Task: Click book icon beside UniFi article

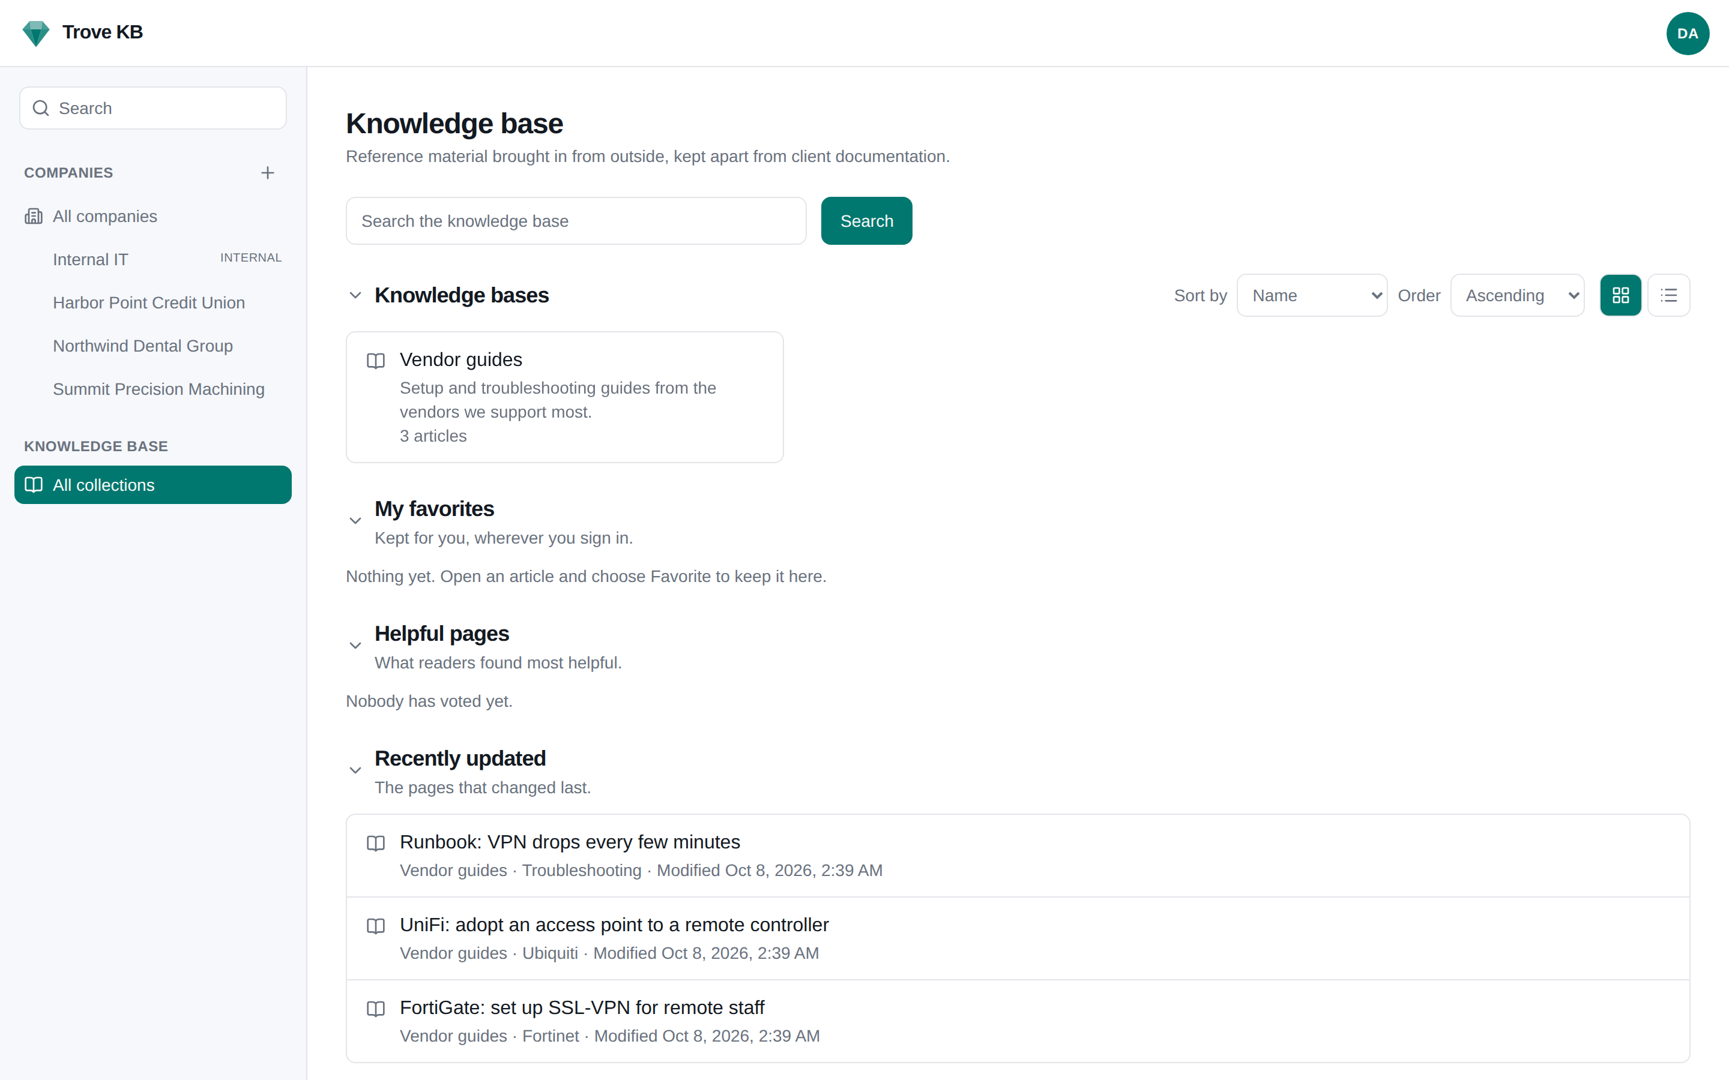Action: click(376, 926)
